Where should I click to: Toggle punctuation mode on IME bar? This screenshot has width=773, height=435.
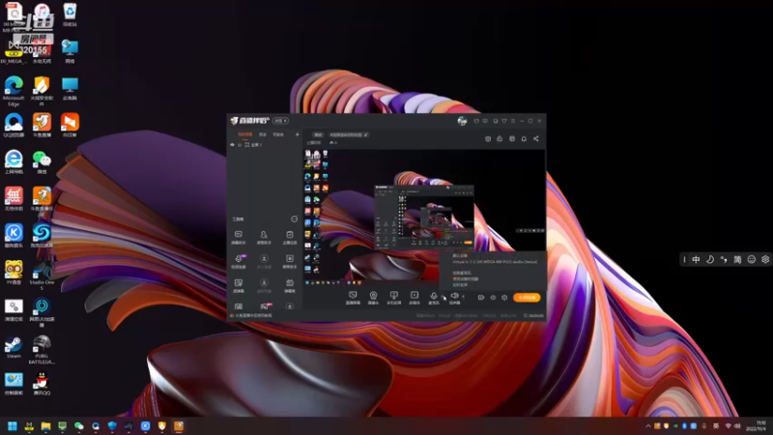pos(724,259)
